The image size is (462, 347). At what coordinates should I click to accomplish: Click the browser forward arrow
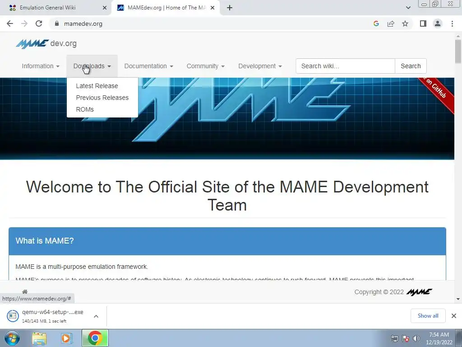(x=24, y=23)
